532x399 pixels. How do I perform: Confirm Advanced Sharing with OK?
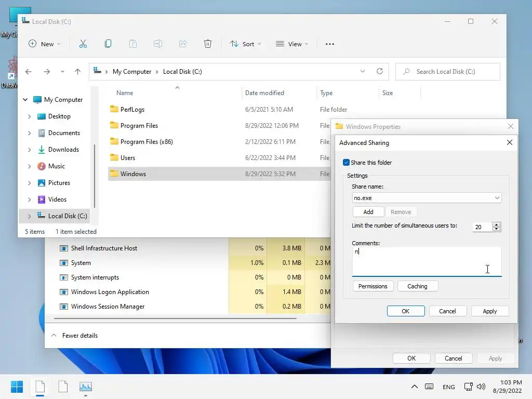(406, 311)
